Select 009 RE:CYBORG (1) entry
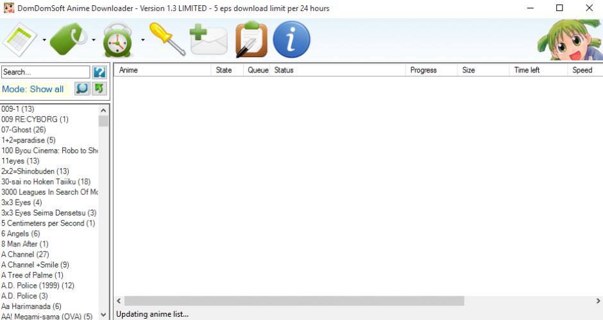Image resolution: width=603 pixels, height=320 pixels. 49,119
